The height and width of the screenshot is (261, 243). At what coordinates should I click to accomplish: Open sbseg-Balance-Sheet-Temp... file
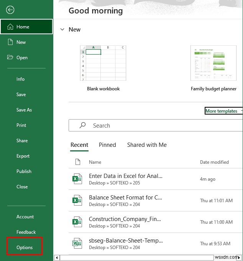[156, 244]
